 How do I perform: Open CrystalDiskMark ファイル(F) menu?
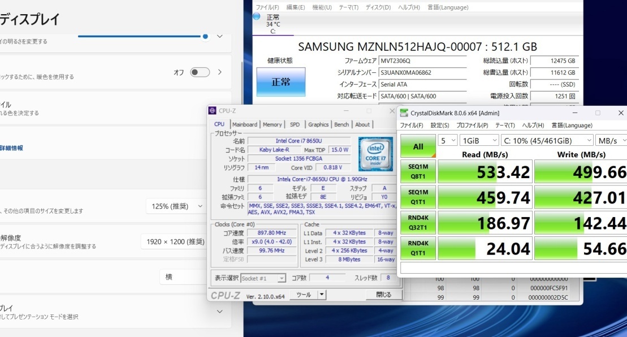(x=412, y=126)
